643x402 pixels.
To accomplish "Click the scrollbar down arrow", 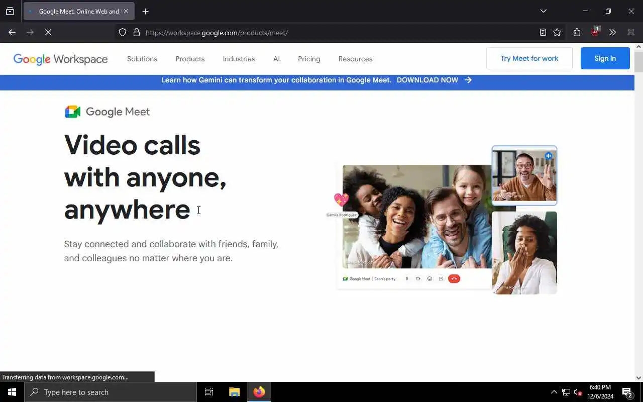I will click(638, 378).
